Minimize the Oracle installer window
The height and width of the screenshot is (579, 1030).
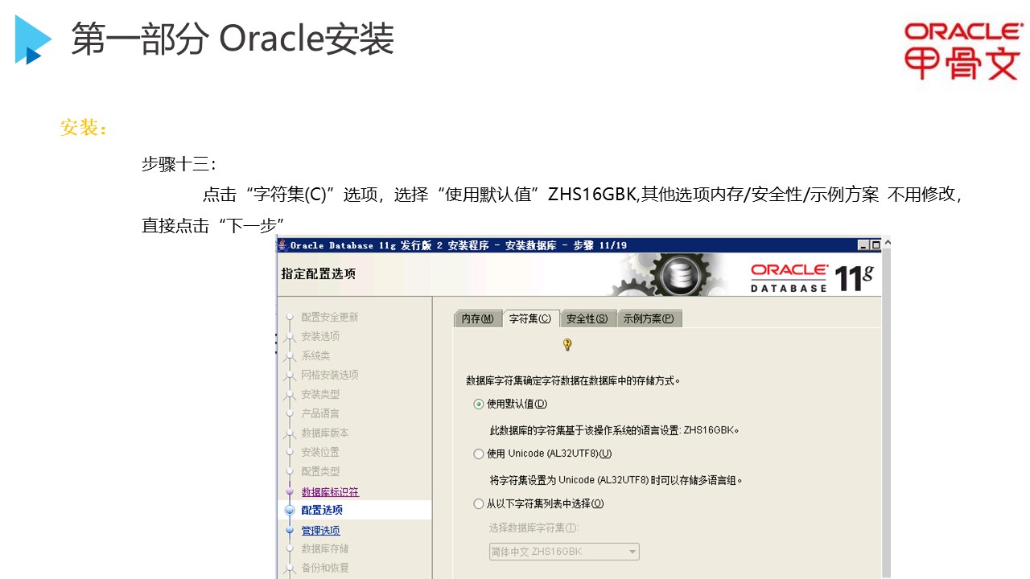pyautogui.click(x=863, y=245)
